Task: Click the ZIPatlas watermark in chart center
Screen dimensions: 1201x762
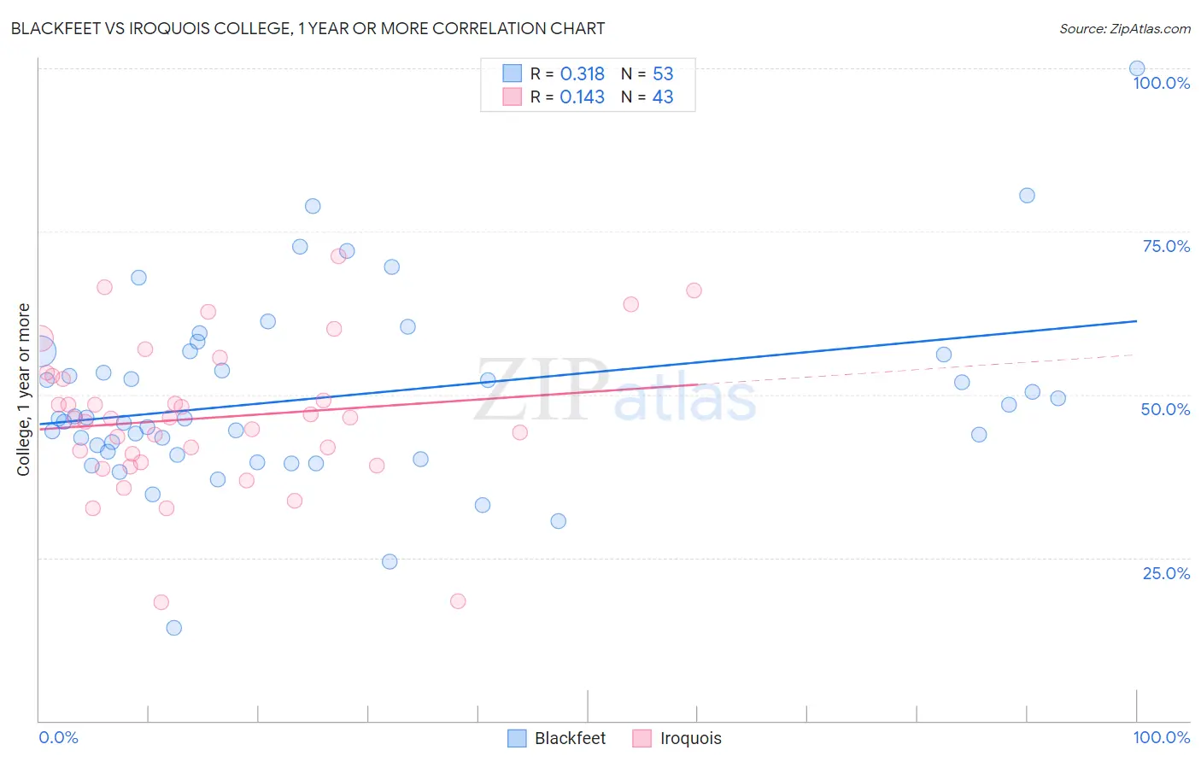Action: coord(615,390)
